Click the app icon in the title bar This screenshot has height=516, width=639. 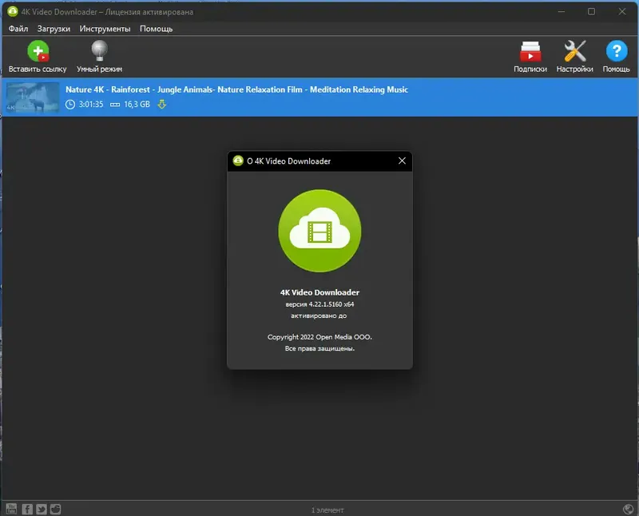pyautogui.click(x=11, y=11)
